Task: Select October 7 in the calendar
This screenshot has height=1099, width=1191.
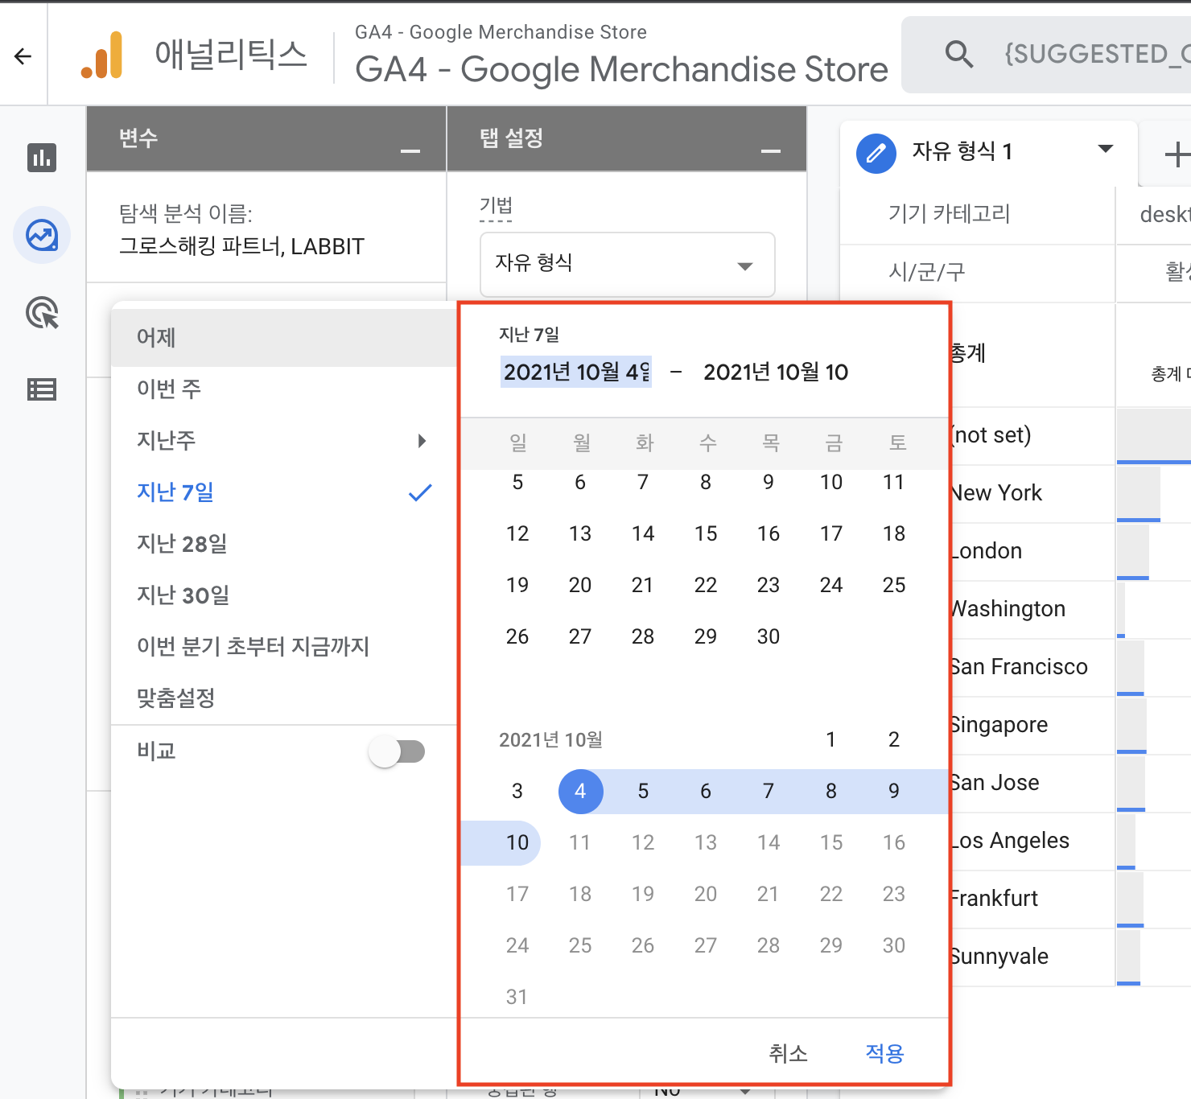Action: [769, 792]
